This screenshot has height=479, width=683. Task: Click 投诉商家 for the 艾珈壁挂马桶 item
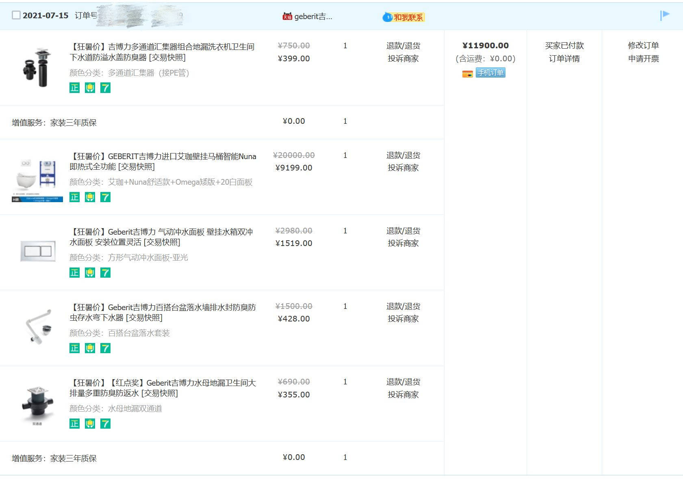point(403,168)
